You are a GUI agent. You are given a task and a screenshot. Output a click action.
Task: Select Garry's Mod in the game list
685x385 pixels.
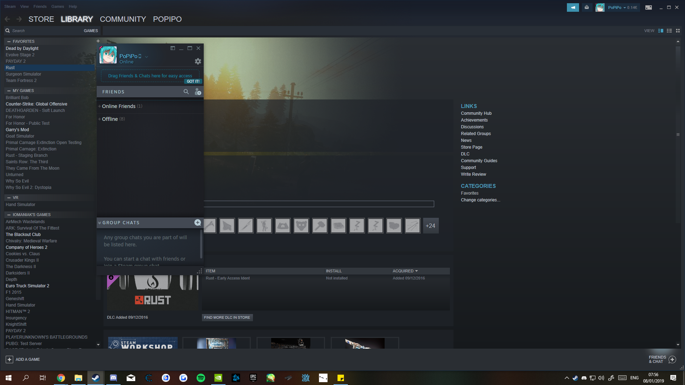(17, 130)
